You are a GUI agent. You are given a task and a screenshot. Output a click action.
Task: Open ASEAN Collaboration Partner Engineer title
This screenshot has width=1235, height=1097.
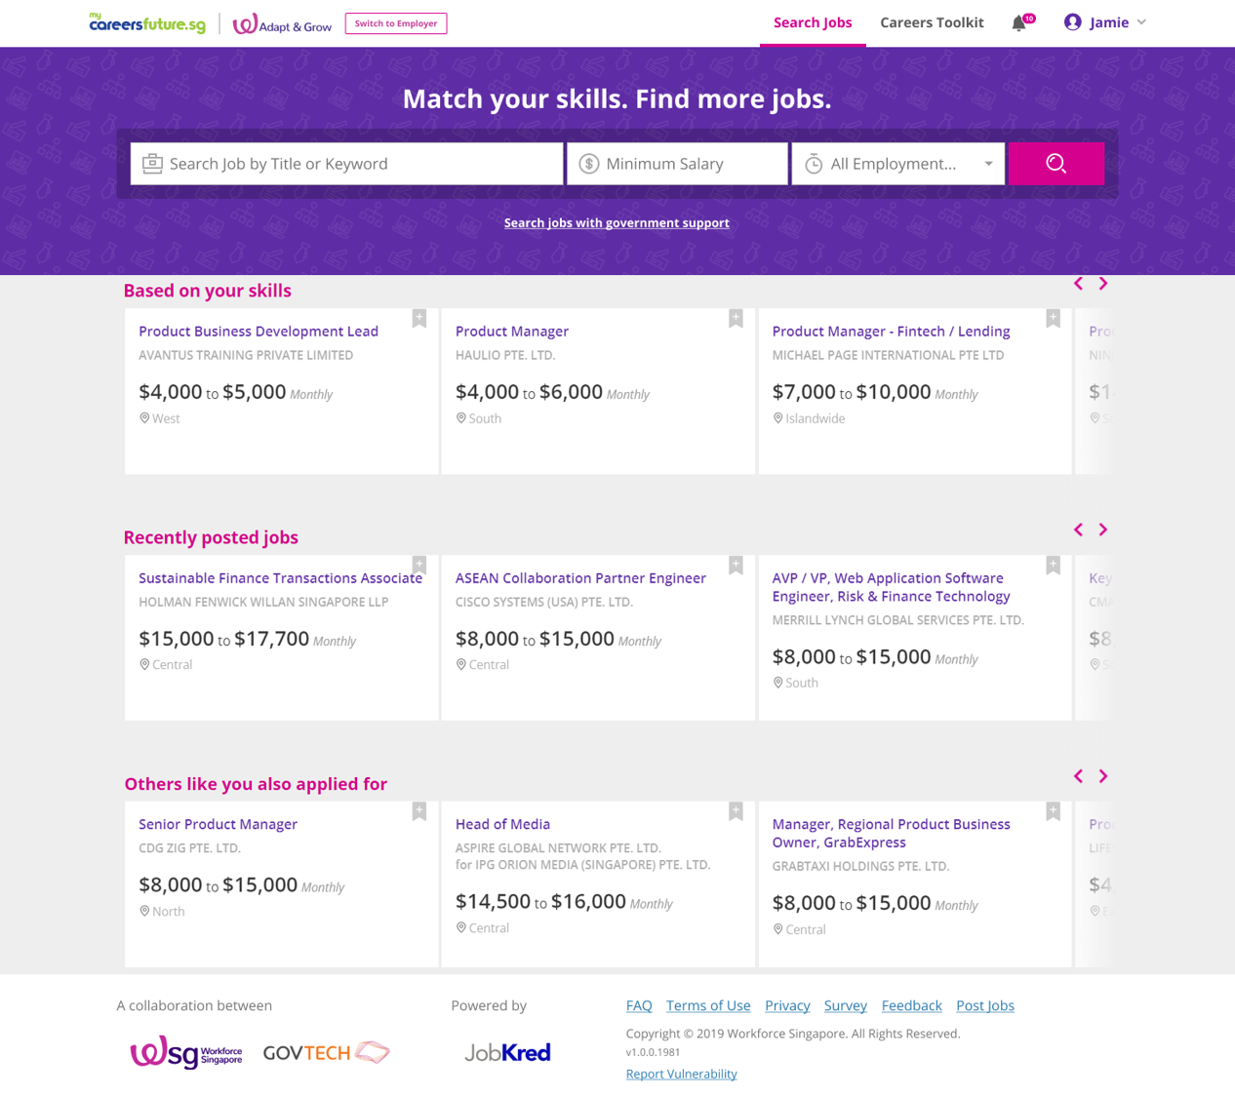point(580,578)
